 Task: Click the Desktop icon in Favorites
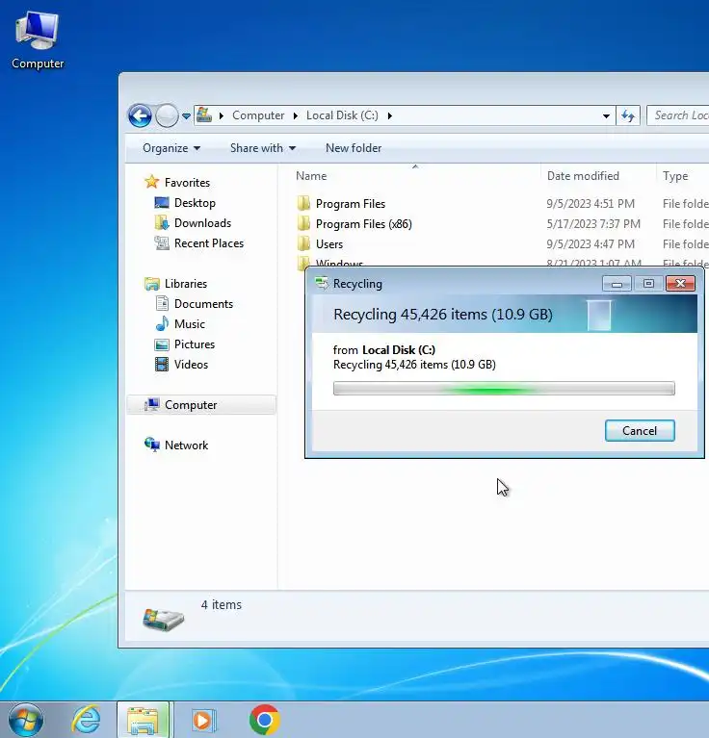point(162,202)
